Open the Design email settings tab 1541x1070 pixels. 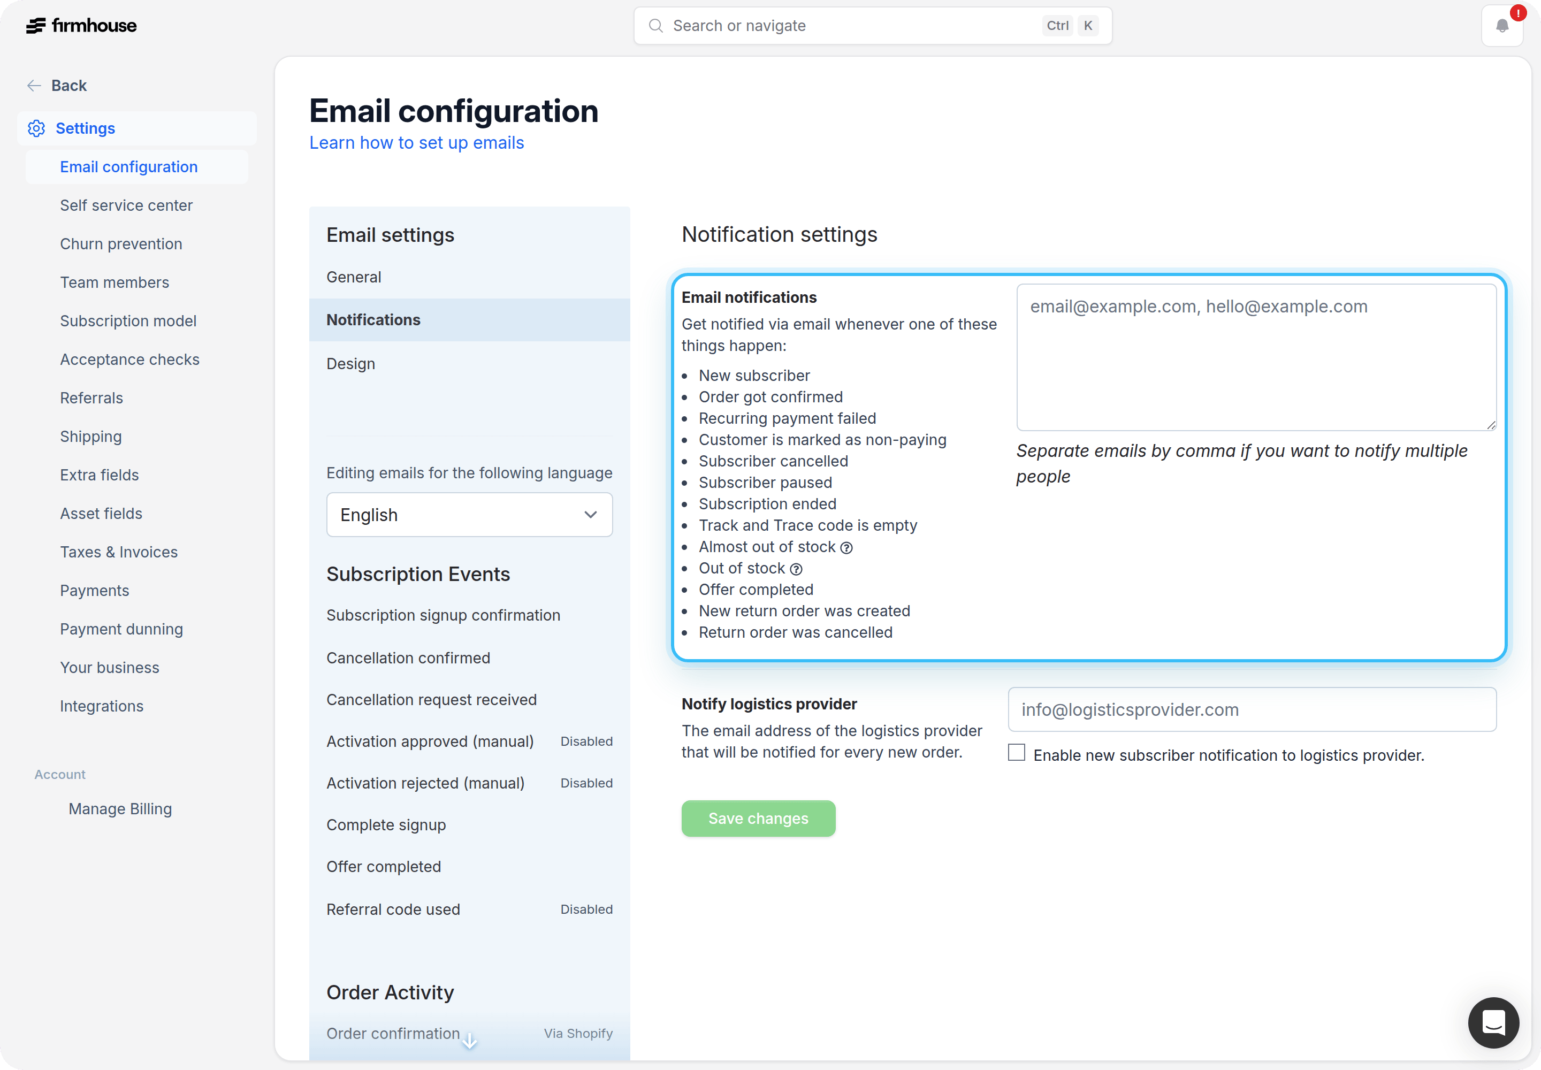click(x=469, y=363)
